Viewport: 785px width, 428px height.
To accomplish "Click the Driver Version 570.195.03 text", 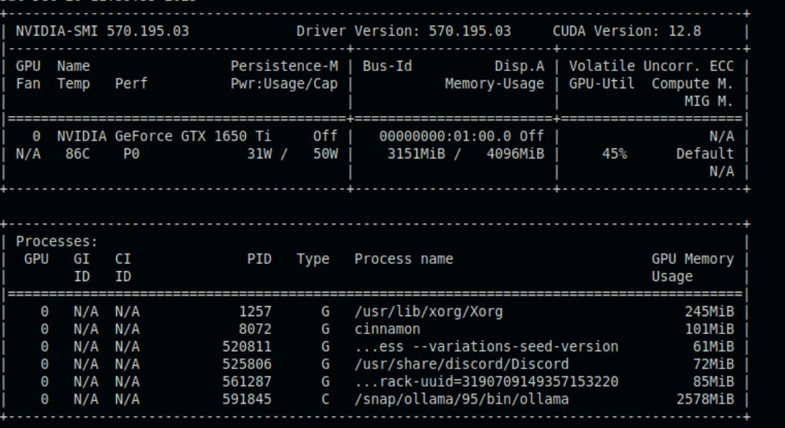I will pyautogui.click(x=404, y=32).
